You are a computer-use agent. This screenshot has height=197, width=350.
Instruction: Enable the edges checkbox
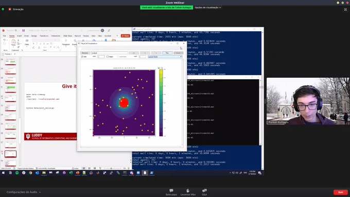(x=108, y=57)
